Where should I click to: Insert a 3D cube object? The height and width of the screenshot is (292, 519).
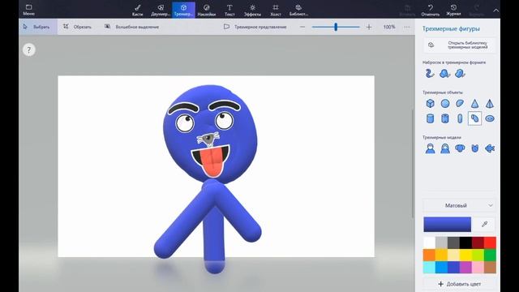point(430,104)
